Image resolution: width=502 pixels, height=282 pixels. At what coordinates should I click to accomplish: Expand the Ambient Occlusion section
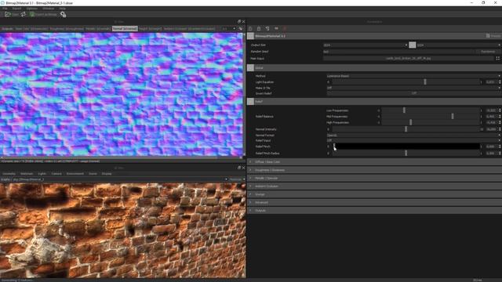coord(250,186)
